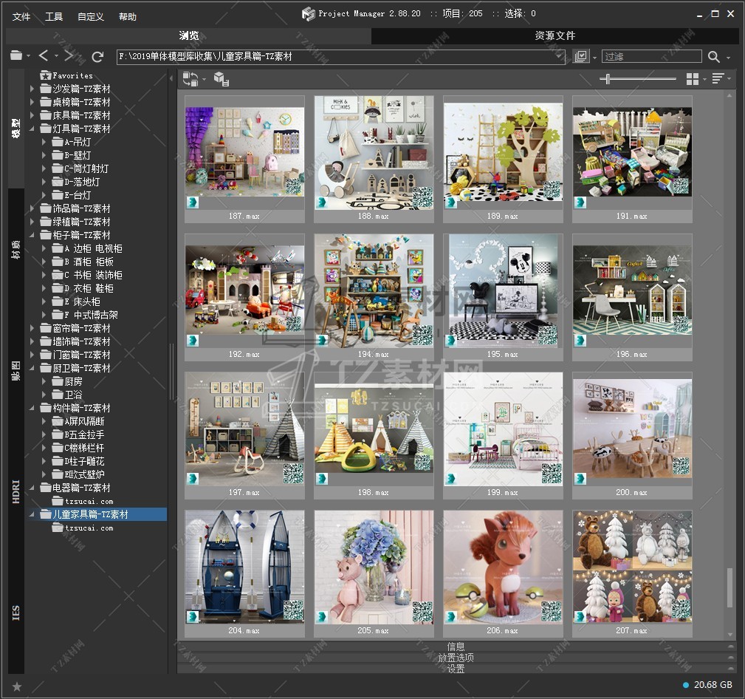745x699 pixels.
Task: Open the path address bar dropdown arrow
Action: point(559,57)
